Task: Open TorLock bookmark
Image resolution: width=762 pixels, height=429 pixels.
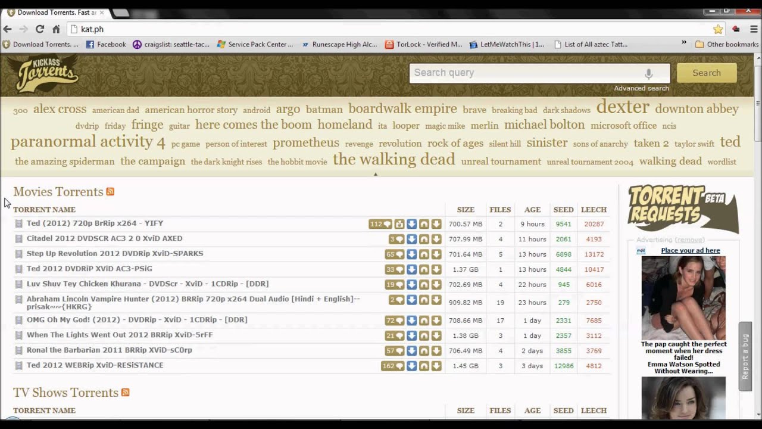Action: pos(423,44)
